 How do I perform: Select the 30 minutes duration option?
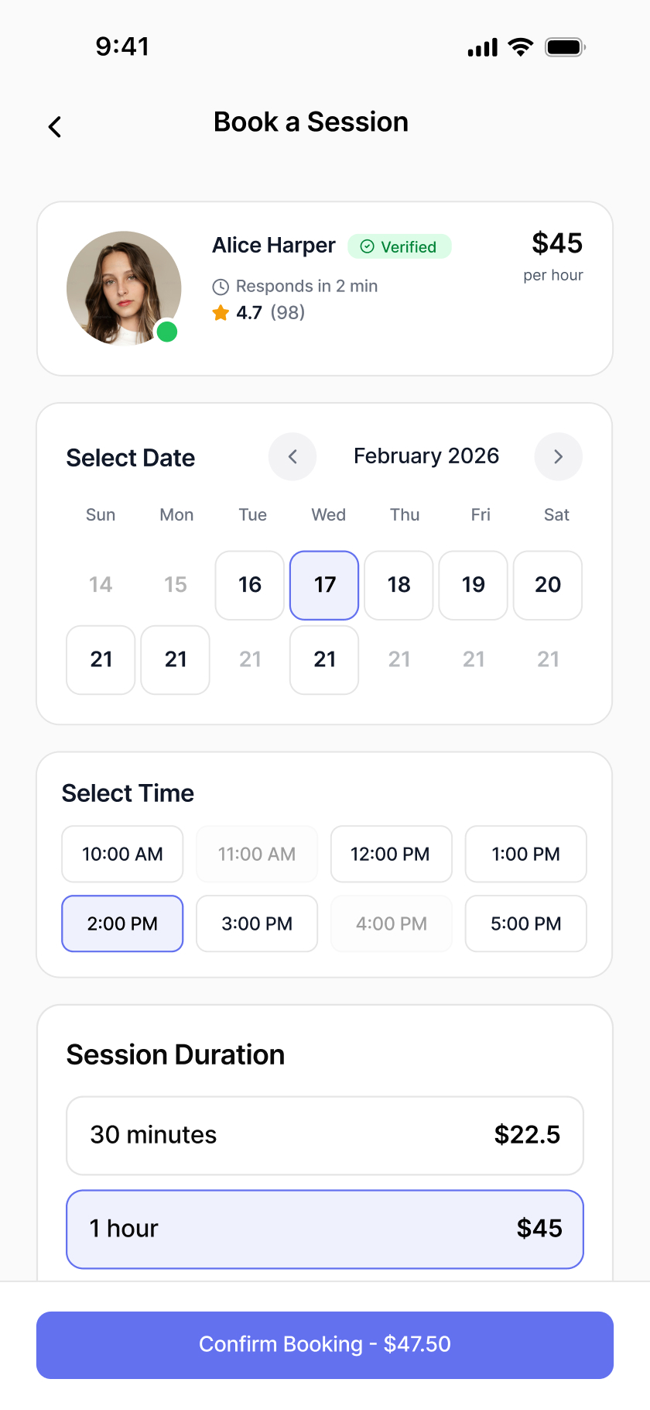tap(325, 1135)
